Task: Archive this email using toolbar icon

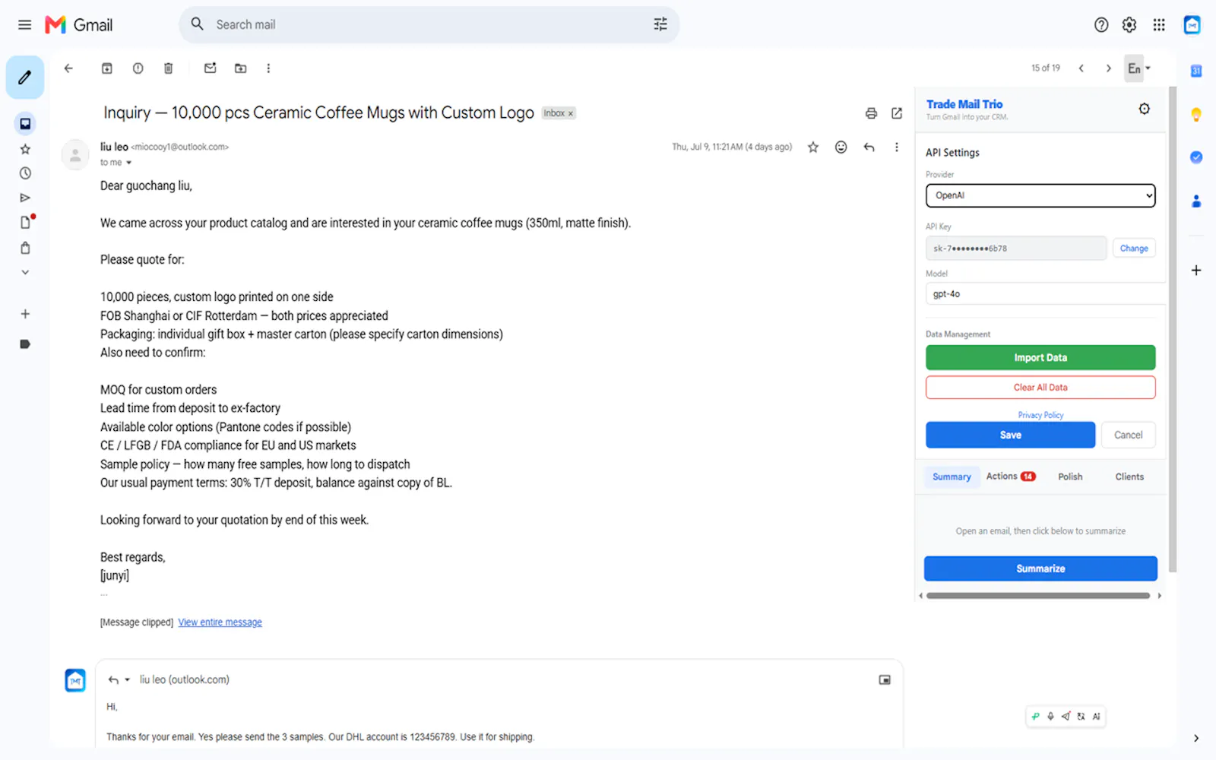Action: [x=107, y=68]
